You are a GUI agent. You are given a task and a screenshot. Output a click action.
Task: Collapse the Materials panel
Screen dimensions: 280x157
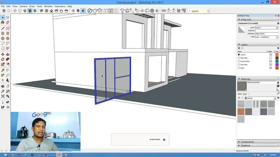click(239, 78)
